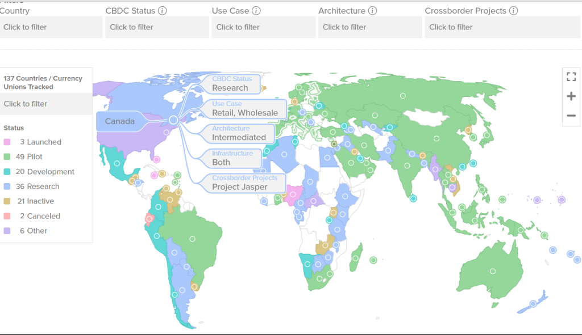Open the CBDC Status filter dropdown
This screenshot has height=335, width=582.
coord(157,27)
